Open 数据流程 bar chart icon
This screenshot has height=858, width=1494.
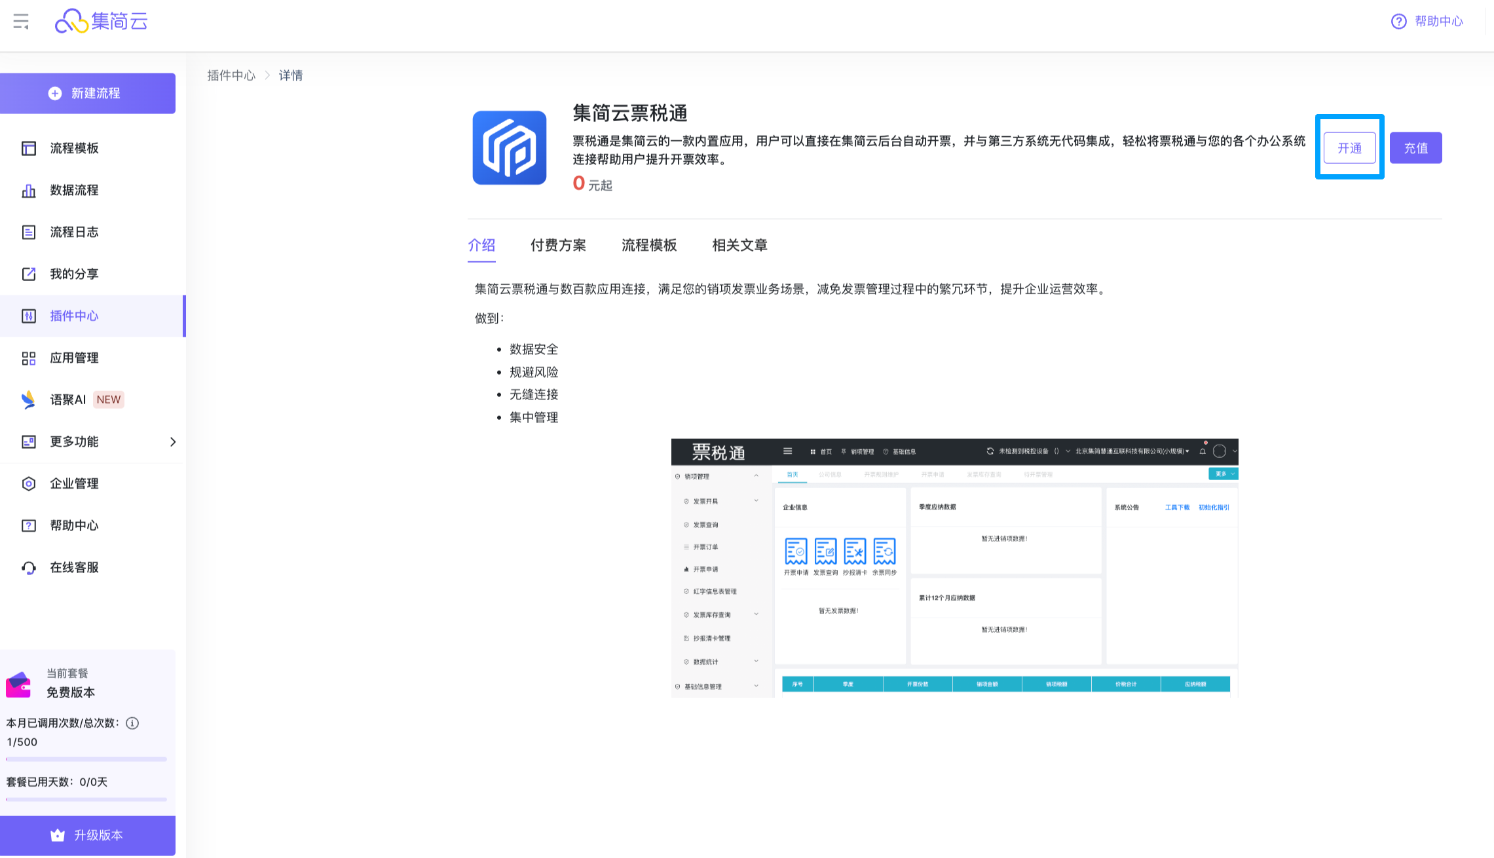pos(29,190)
